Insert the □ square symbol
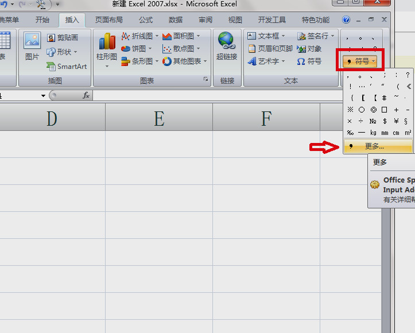415x333 pixels. click(x=385, y=109)
